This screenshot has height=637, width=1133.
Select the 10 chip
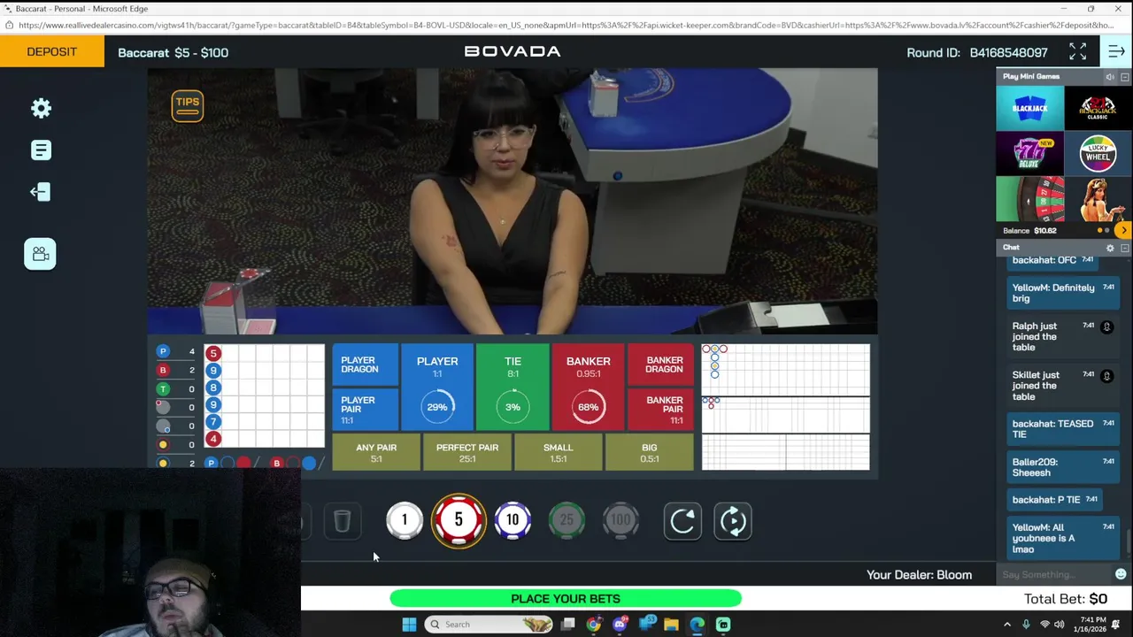513,520
